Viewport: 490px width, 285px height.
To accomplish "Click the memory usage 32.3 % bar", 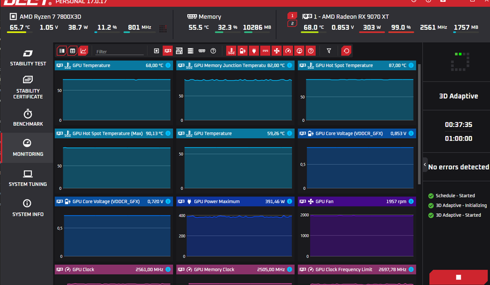I will [226, 32].
